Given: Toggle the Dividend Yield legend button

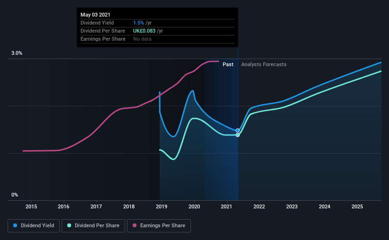Looking at the screenshot, I should tap(34, 226).
